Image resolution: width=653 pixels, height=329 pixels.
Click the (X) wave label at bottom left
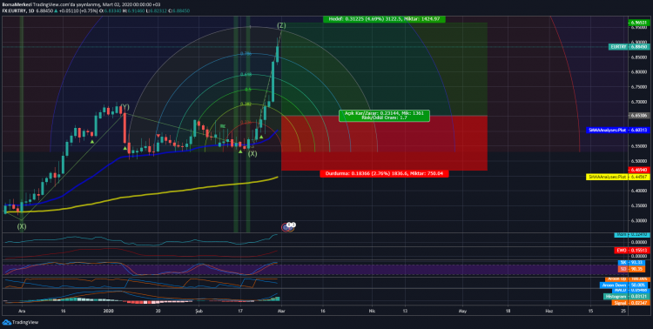[22, 226]
